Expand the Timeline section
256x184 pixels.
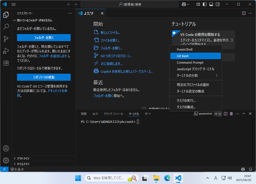click(x=44, y=164)
